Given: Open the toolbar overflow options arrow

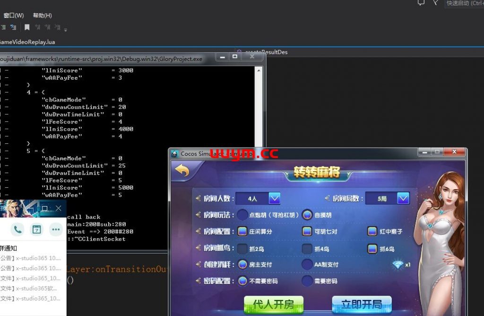Looking at the screenshot, I should coord(66,29).
